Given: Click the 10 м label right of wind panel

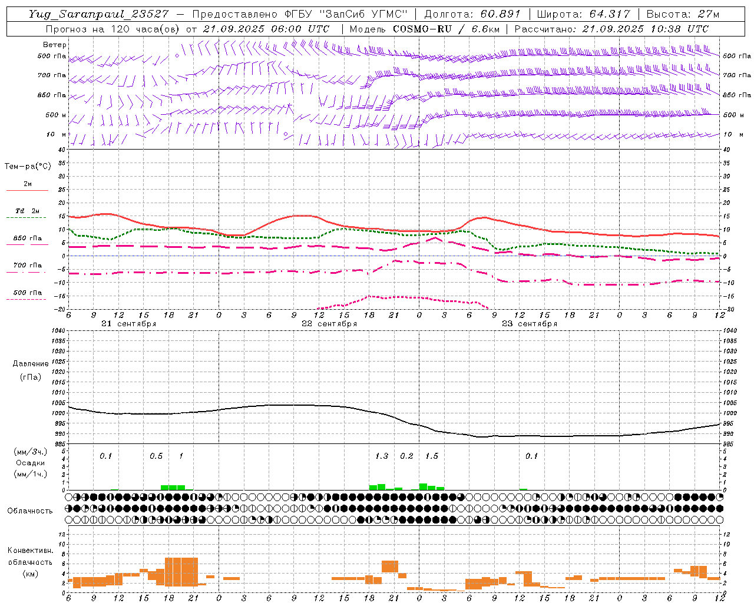Looking at the screenshot, I should (733, 135).
